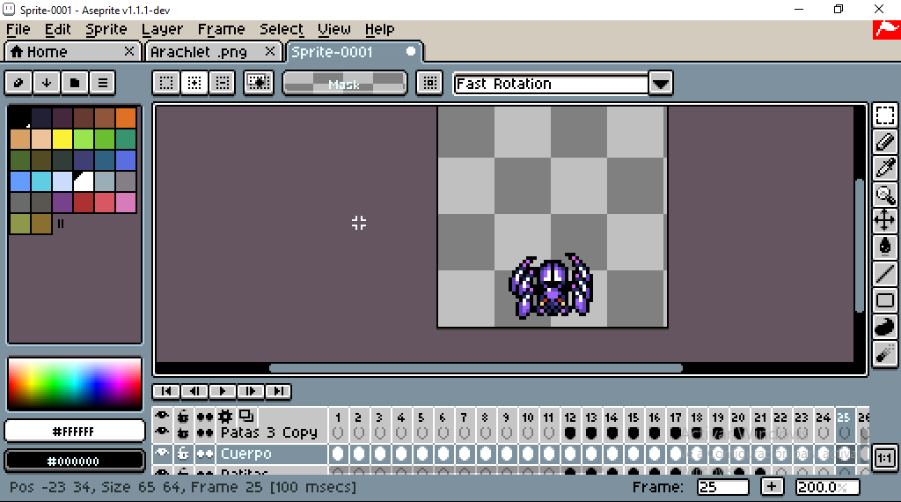Toggle lock for all layers in header

coord(183,416)
